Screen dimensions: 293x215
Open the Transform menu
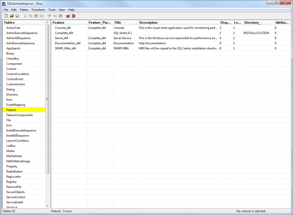coord(38,10)
